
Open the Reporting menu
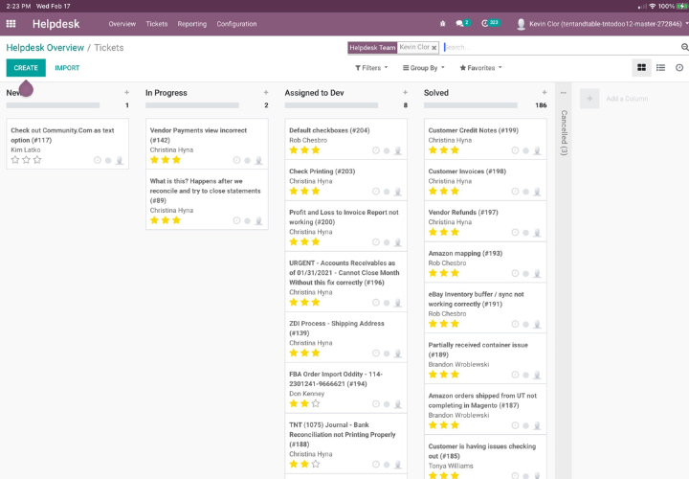[x=191, y=24]
